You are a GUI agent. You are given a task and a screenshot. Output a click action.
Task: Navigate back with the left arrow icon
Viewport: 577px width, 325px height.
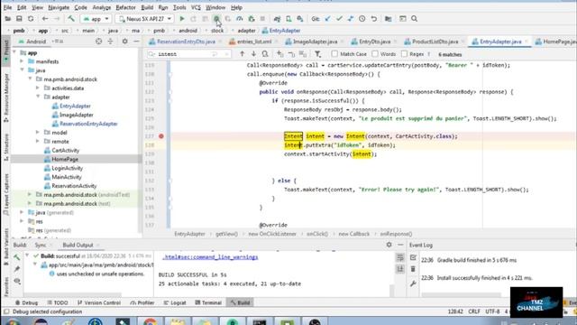click(x=45, y=19)
